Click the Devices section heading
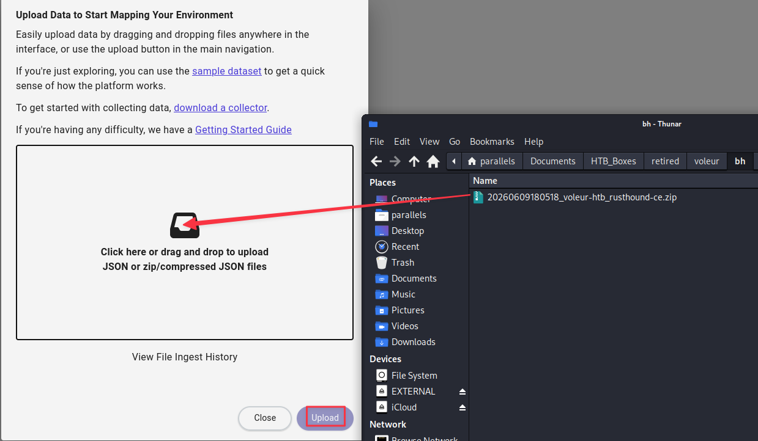Viewport: 758px width, 441px height. pyautogui.click(x=385, y=359)
